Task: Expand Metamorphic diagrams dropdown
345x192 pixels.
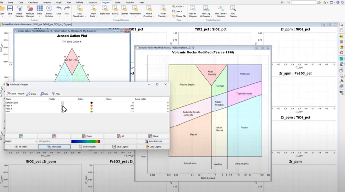Action: coord(135,11)
